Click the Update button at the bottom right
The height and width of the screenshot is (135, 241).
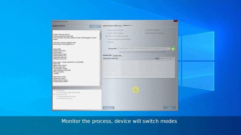pos(169,108)
